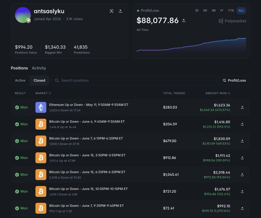Select the ALL time range

coord(241,10)
